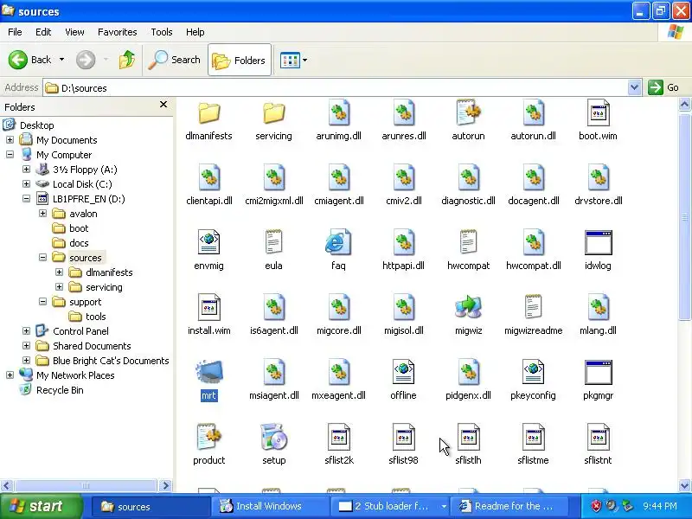The image size is (692, 519).
Task: Select the install.wim file icon
Action: pyautogui.click(x=208, y=307)
